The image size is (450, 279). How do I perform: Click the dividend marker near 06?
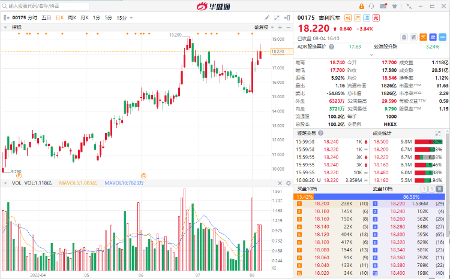click(144, 175)
